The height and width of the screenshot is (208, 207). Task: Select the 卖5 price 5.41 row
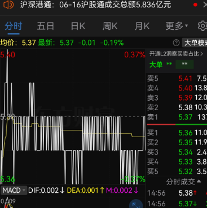177,79
